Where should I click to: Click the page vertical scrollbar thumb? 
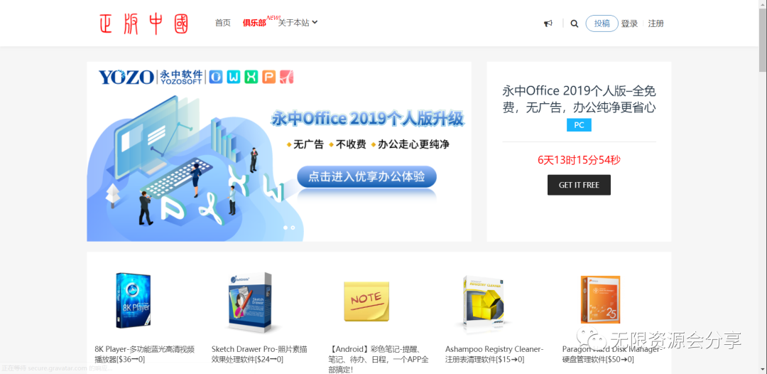pyautogui.click(x=763, y=38)
